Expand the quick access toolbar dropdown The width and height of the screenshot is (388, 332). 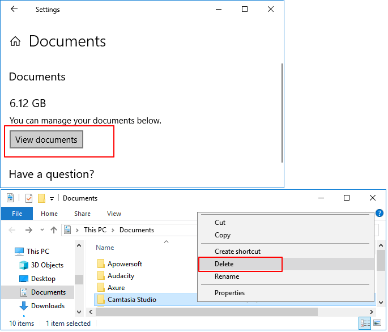tap(52, 198)
